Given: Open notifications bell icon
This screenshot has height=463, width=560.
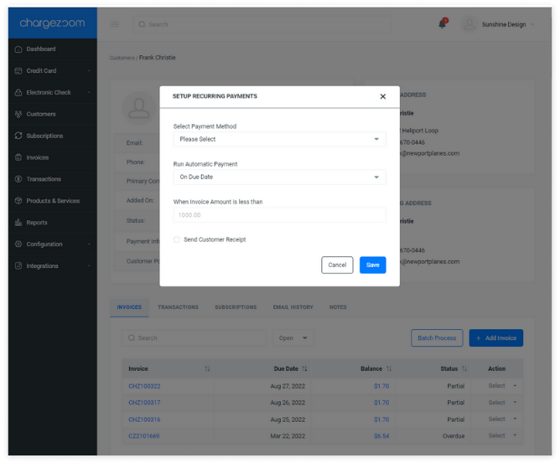Looking at the screenshot, I should click(x=442, y=24).
